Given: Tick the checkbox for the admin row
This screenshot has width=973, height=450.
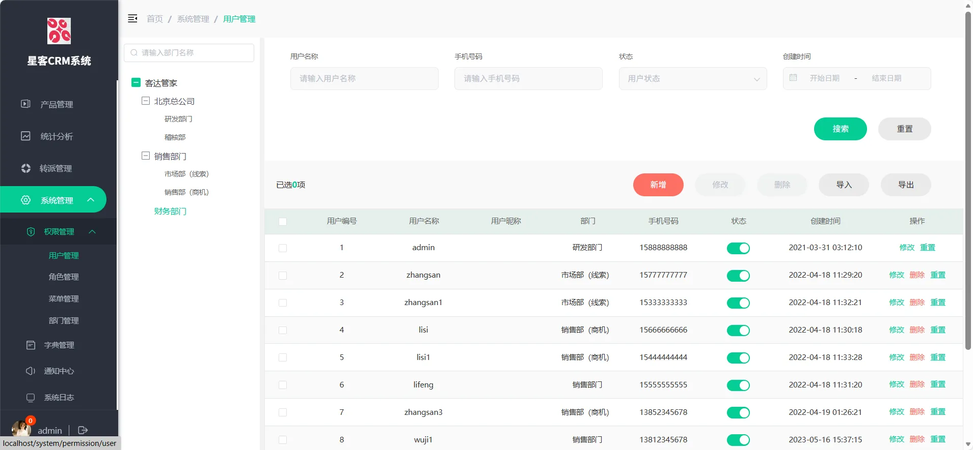Looking at the screenshot, I should click(x=283, y=248).
